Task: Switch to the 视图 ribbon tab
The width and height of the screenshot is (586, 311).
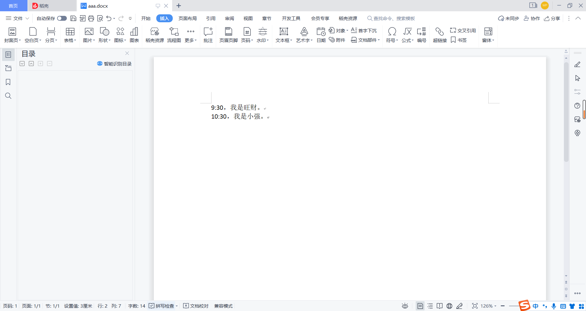Action: (x=248, y=18)
